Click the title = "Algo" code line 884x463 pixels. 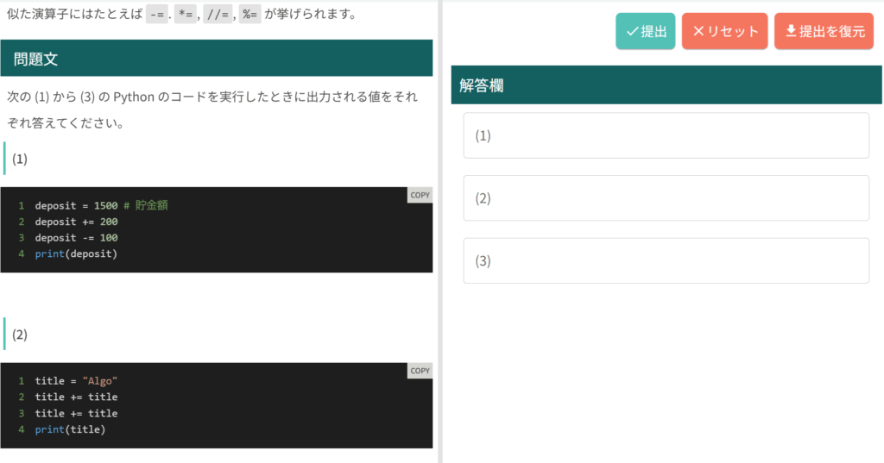(x=76, y=381)
